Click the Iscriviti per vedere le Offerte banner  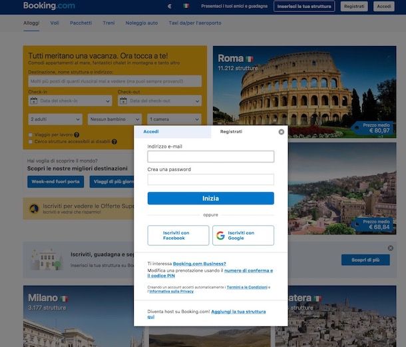[78, 208]
